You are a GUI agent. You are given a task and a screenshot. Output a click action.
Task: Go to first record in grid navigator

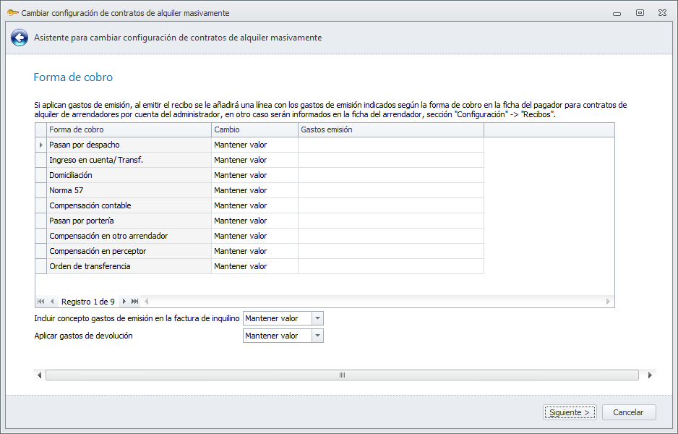point(40,302)
